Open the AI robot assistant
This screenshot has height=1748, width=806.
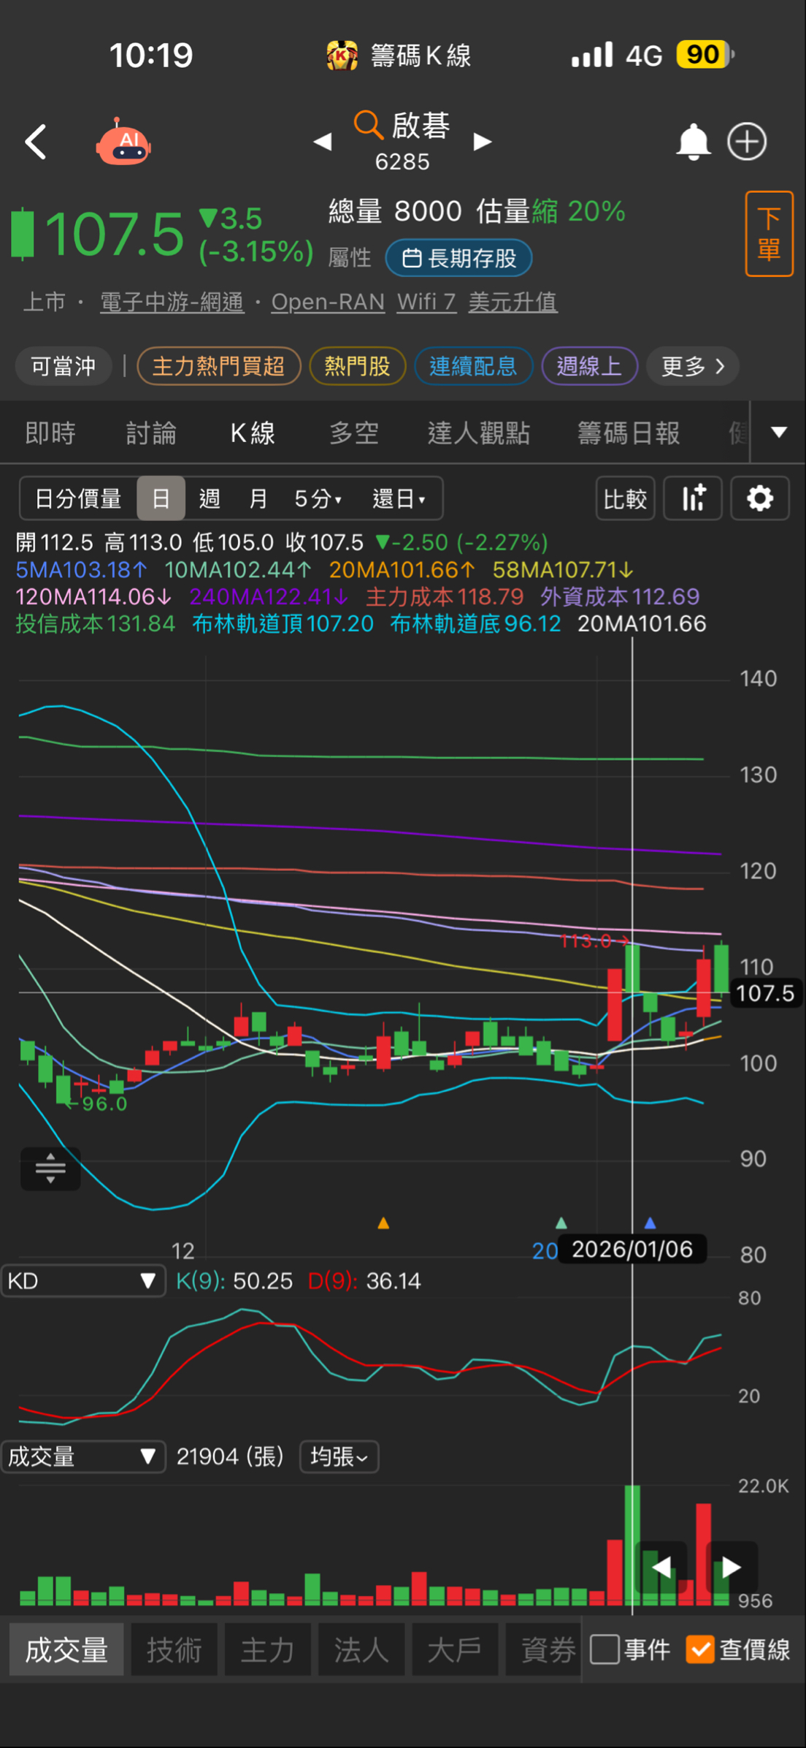tap(123, 142)
